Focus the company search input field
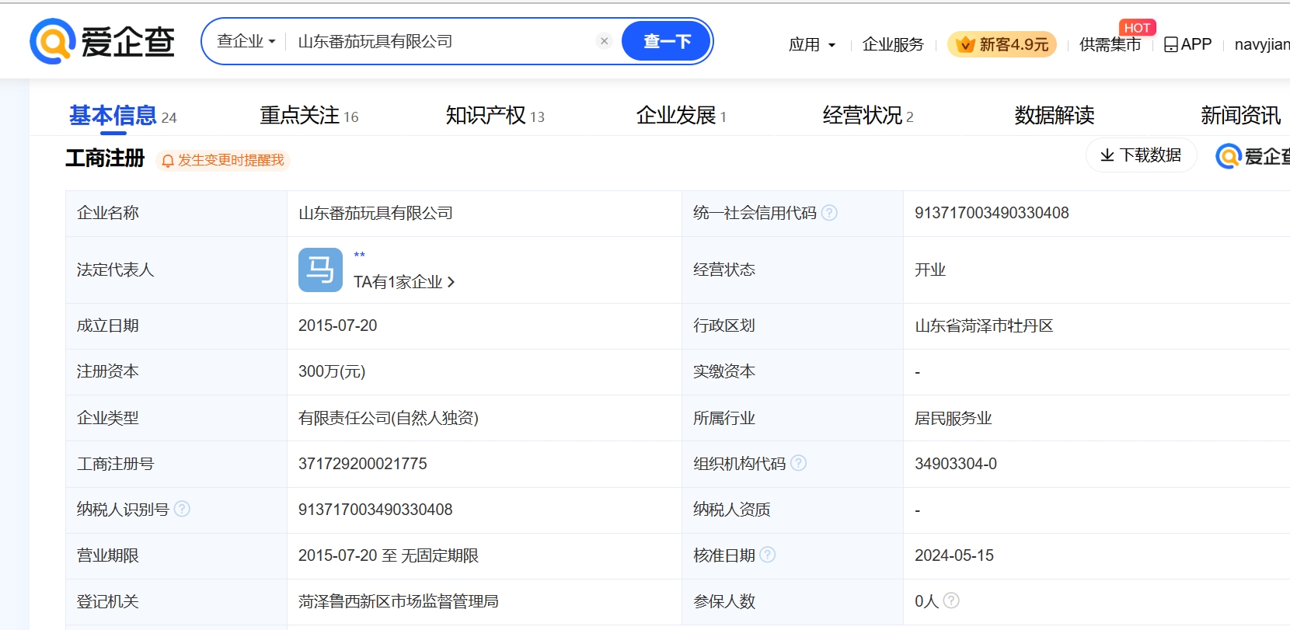1290x630 pixels. pos(443,41)
